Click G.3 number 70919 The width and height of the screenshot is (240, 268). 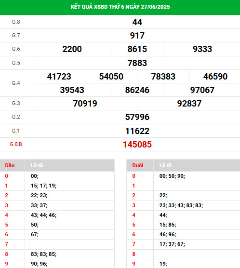85,104
